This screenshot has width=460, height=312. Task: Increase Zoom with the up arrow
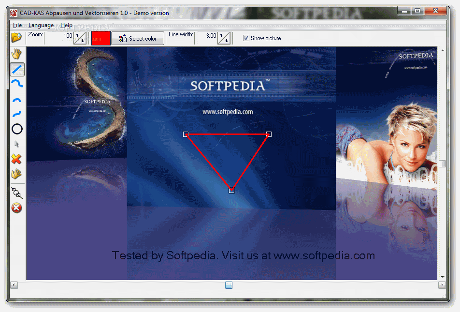tap(77, 35)
